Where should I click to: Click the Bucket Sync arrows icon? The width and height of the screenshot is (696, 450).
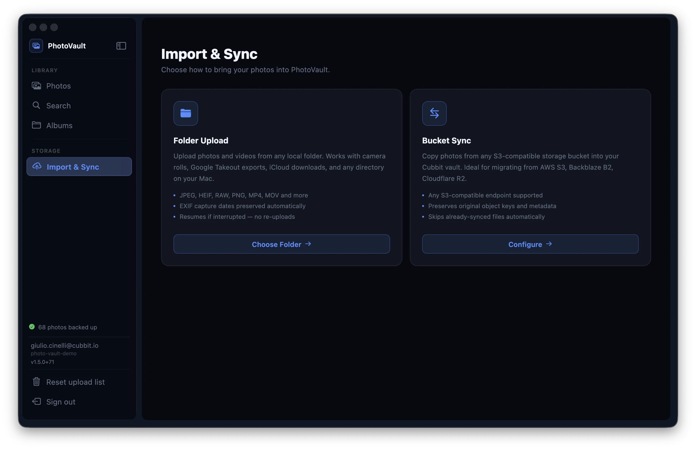pyautogui.click(x=434, y=113)
